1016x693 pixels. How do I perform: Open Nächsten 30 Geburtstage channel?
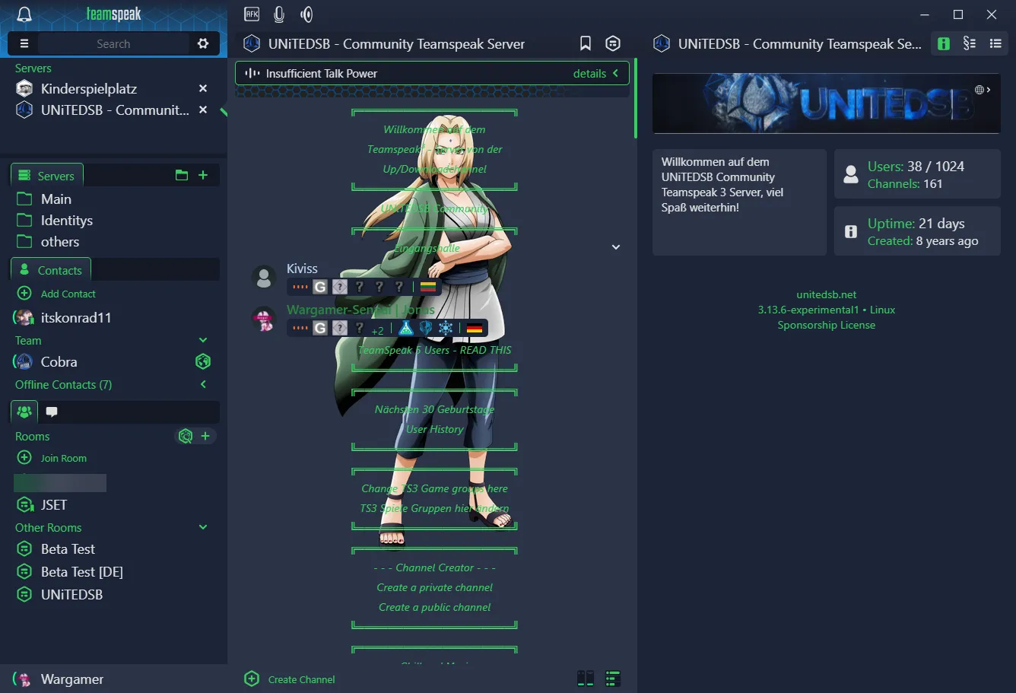pos(434,409)
